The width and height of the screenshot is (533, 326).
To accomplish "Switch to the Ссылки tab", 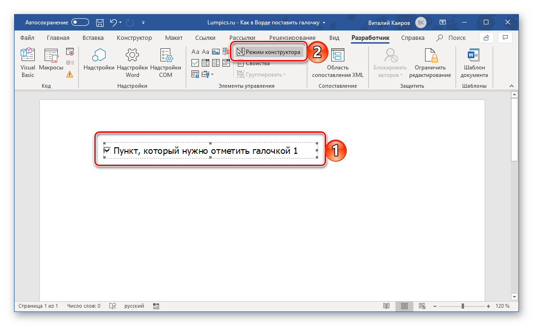I will (x=206, y=38).
